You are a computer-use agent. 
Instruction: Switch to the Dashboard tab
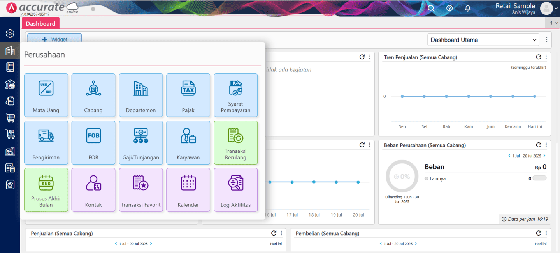tap(40, 24)
